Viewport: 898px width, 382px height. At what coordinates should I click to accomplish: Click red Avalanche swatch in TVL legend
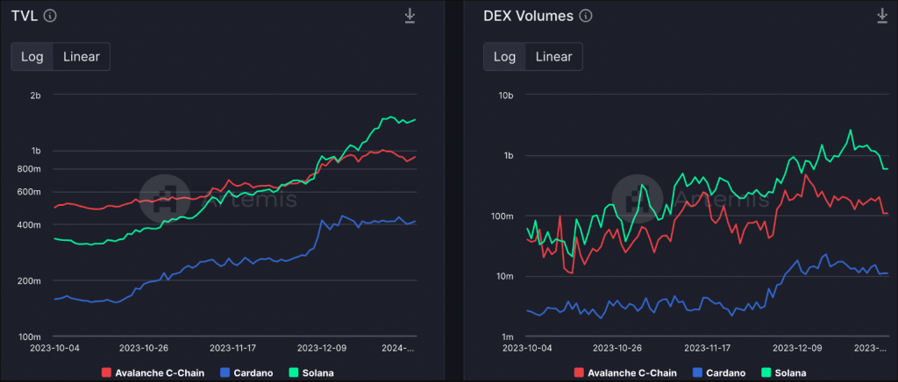coord(106,372)
